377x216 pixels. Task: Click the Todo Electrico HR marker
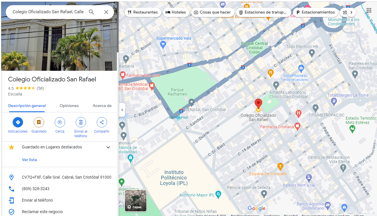click(x=312, y=53)
